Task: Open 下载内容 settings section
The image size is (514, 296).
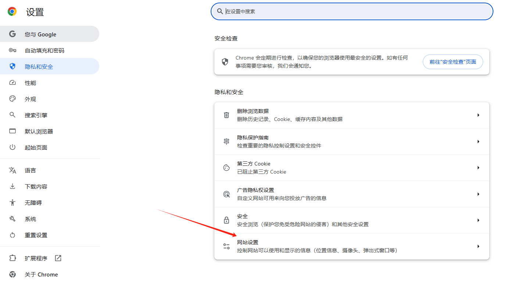Action: [x=36, y=186]
